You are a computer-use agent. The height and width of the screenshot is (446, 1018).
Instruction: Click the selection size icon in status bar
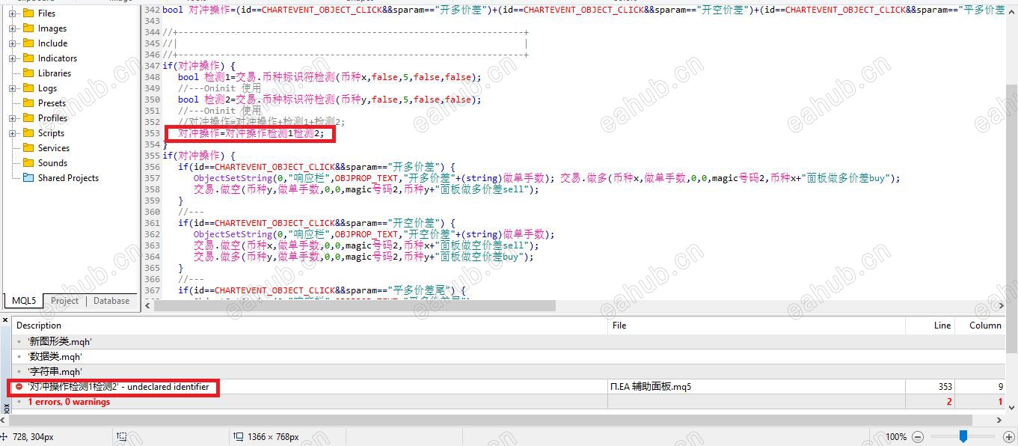coord(122,436)
